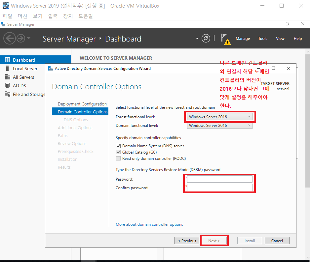The height and width of the screenshot is (262, 310).
Task: Open VirtualBox 장치 menu
Action: [x=68, y=16]
